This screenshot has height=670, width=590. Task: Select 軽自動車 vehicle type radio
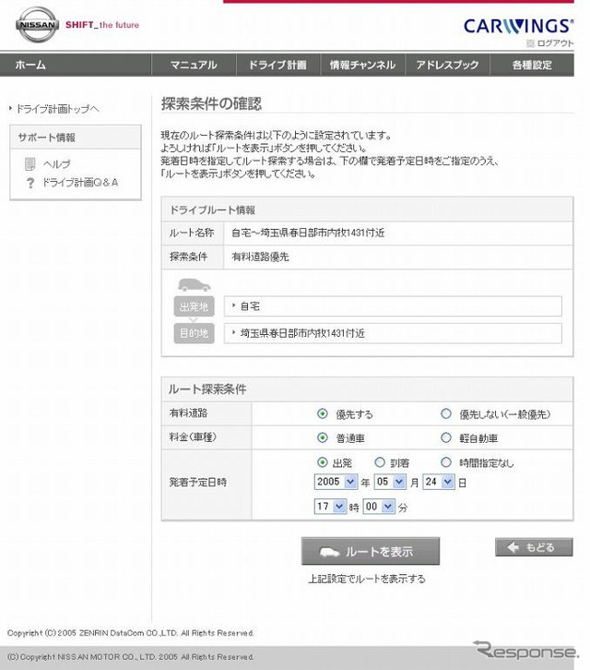point(445,437)
